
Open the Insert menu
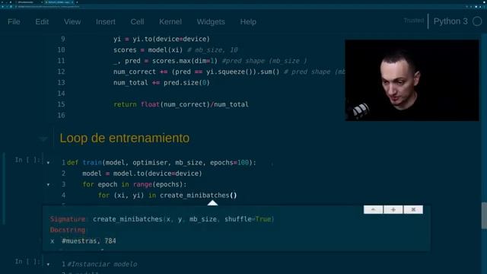(106, 22)
